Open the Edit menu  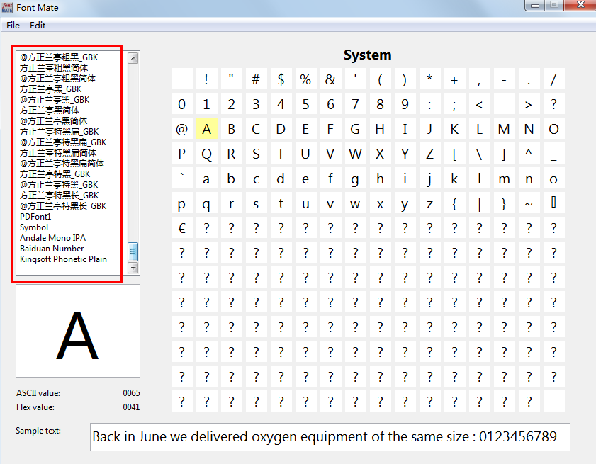[38, 25]
